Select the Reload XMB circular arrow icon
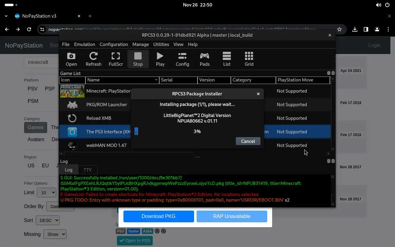The height and width of the screenshot is (247, 395). 72,118
